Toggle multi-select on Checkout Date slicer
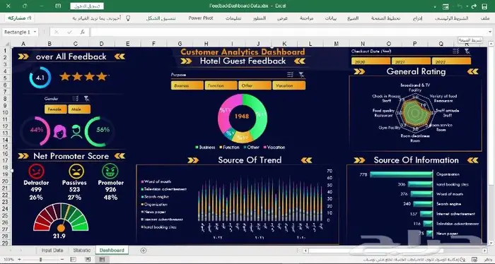 coord(455,51)
